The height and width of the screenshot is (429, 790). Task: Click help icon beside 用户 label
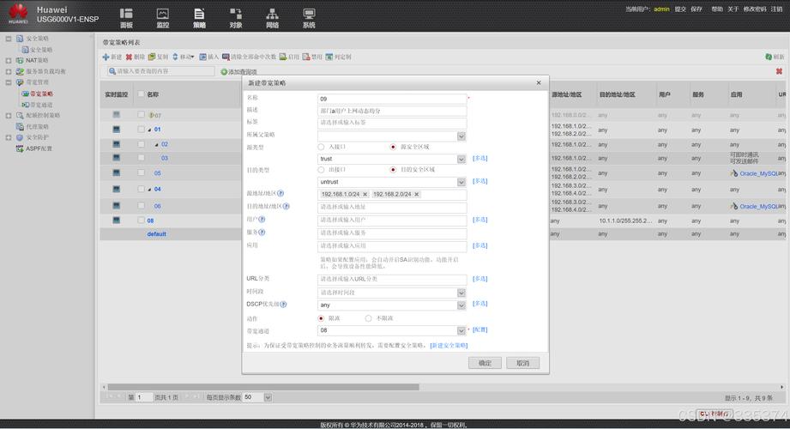point(262,220)
